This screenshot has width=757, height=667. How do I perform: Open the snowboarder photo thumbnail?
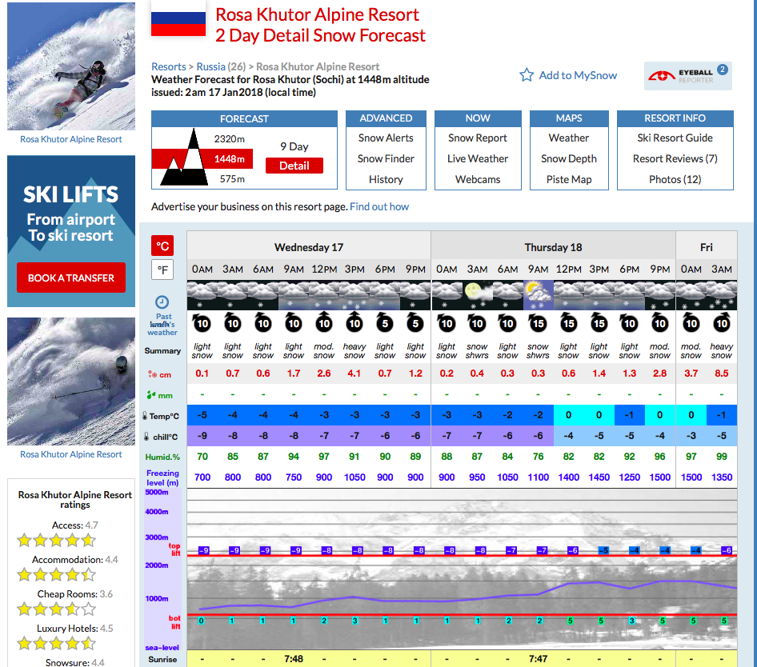(71, 66)
